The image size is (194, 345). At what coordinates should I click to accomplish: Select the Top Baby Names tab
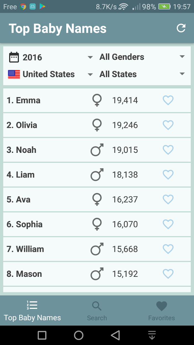coord(32,311)
